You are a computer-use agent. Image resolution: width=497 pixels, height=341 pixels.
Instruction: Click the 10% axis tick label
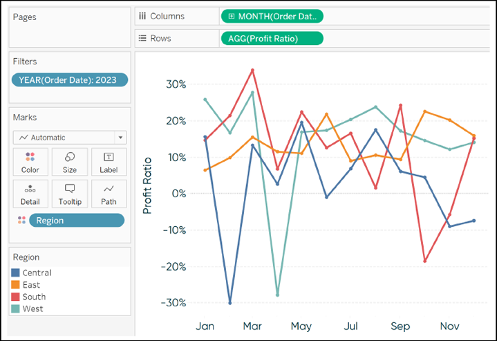tap(176, 157)
